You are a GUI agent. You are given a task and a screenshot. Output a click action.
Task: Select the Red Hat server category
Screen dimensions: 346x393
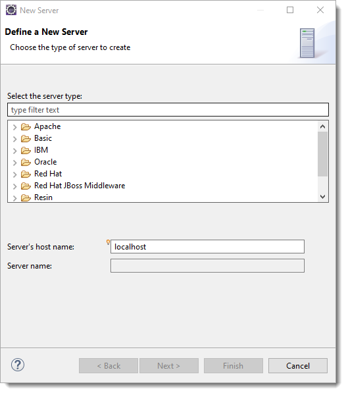coord(48,174)
